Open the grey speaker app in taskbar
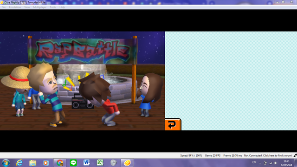This screenshot has height=167, width=297. coord(113,163)
